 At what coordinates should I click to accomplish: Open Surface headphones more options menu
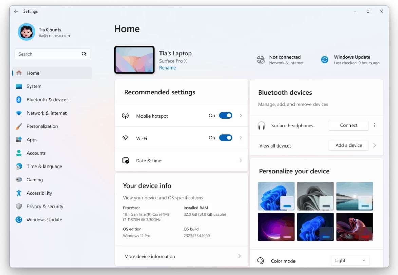click(375, 125)
